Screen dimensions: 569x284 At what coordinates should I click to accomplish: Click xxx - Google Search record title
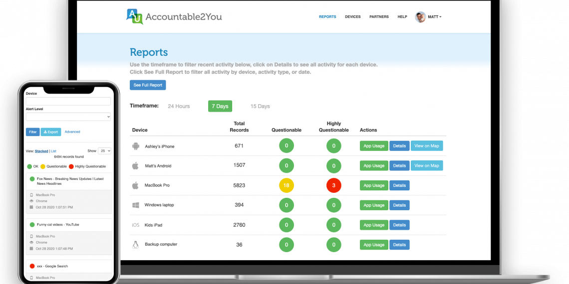[x=52, y=266]
